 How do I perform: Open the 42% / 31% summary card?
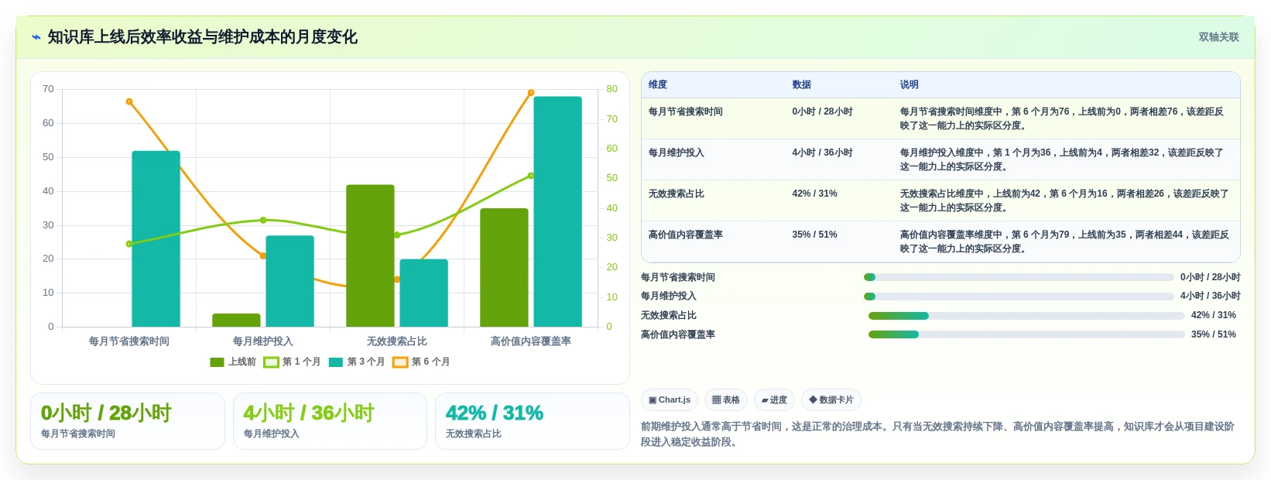pos(533,421)
